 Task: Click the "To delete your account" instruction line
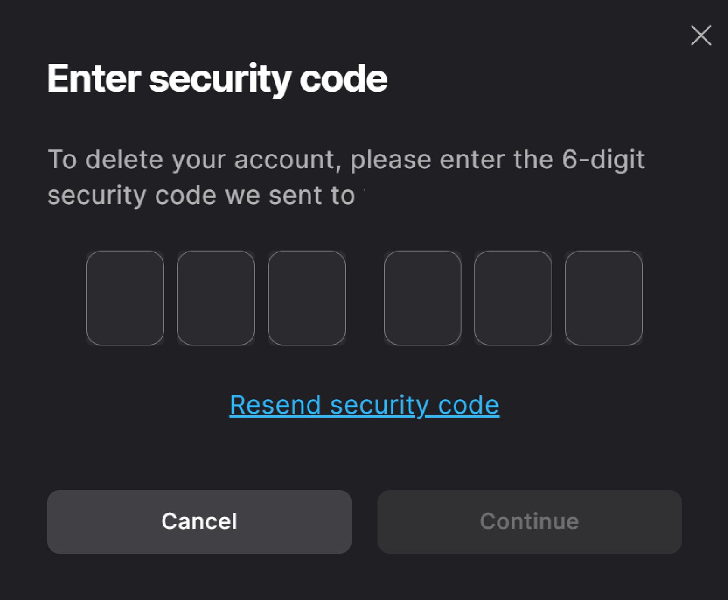coord(346,160)
